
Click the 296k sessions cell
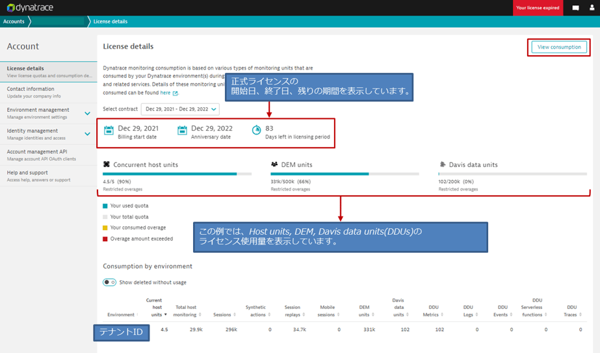coord(231,329)
